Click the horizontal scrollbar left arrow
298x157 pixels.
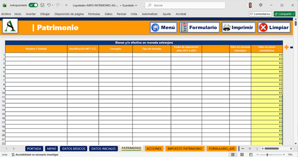pyautogui.click(x=262, y=148)
